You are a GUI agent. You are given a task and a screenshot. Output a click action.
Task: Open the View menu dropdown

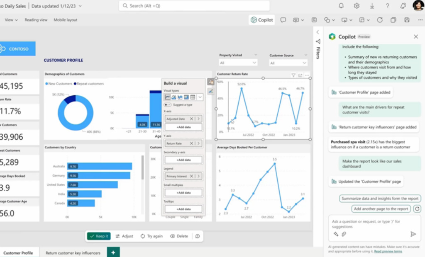11,20
